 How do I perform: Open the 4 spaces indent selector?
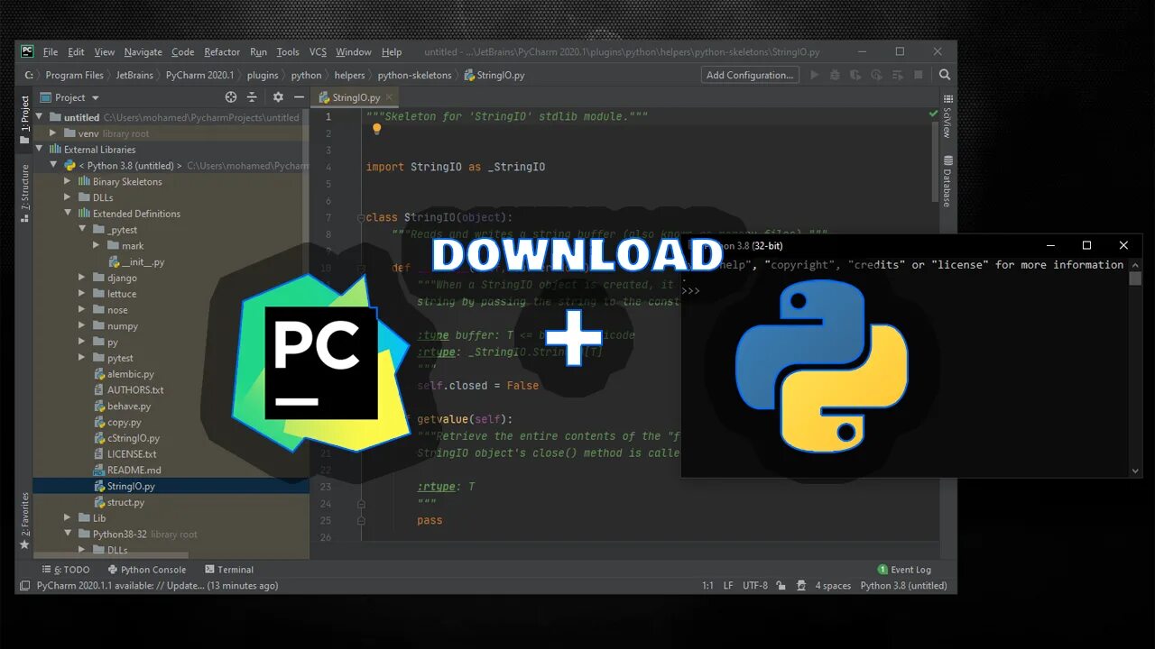[833, 586]
